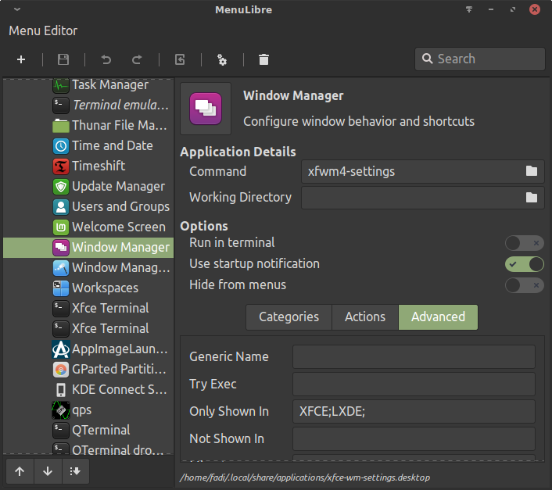Edit the Only Shown In field
This screenshot has width=552, height=490.
coord(414,412)
